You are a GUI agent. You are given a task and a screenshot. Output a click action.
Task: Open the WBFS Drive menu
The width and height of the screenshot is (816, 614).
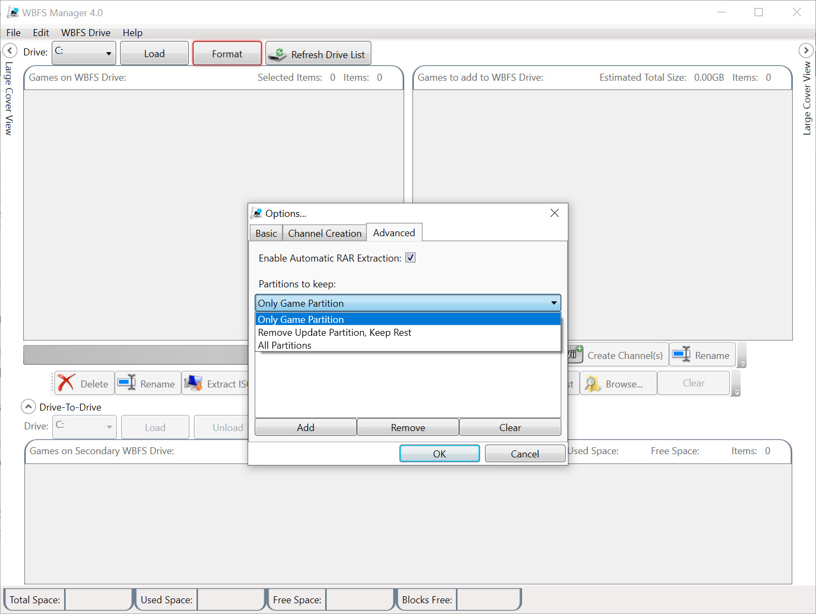tap(86, 32)
